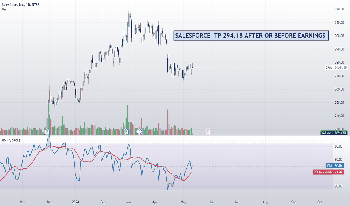
Task: Click the blue RSI label tag
Action: 329,166
